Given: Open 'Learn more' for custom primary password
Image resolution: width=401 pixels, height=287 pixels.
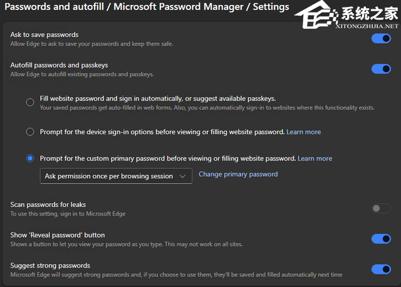Looking at the screenshot, I should coord(315,158).
